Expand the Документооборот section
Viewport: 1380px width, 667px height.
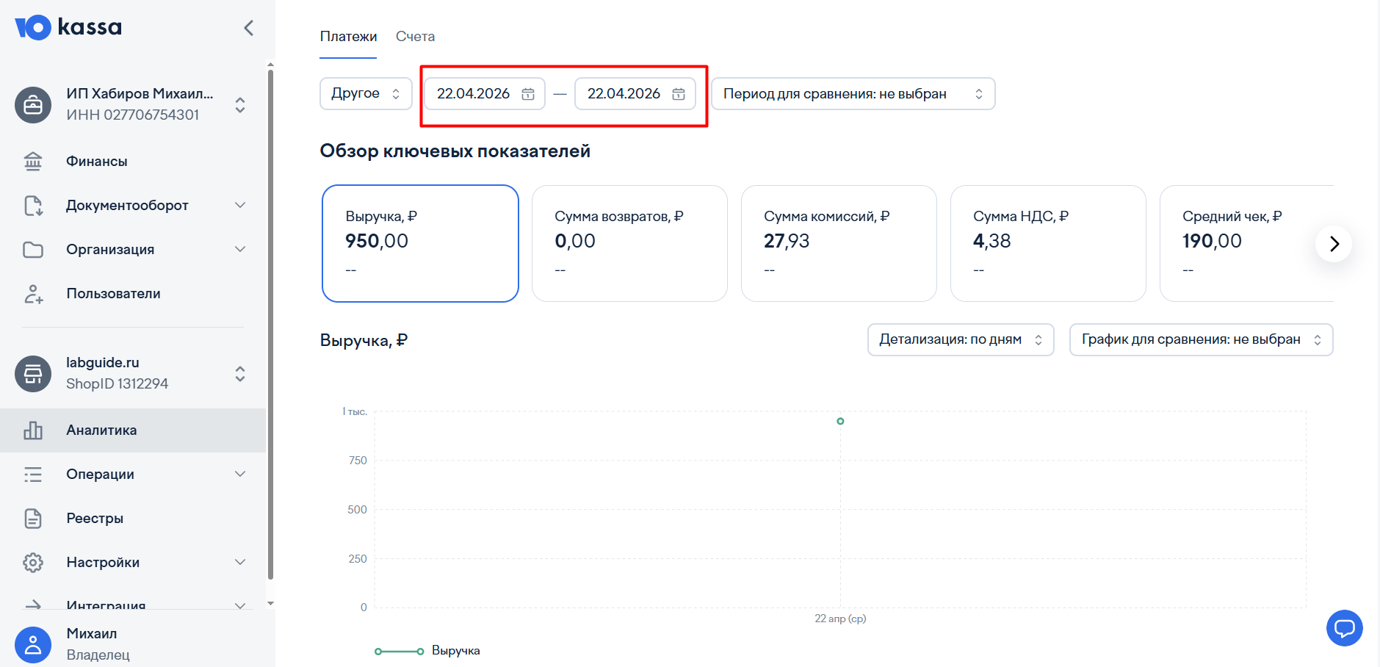[239, 205]
